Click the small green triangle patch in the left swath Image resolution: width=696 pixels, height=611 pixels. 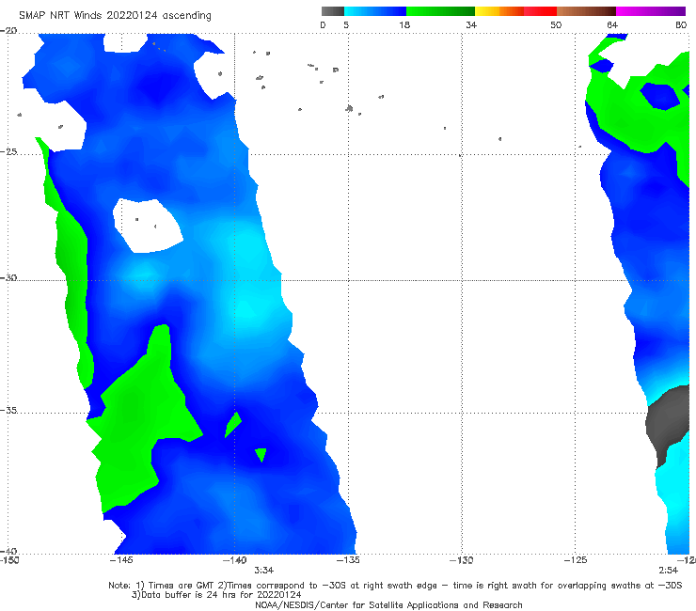pos(261,454)
